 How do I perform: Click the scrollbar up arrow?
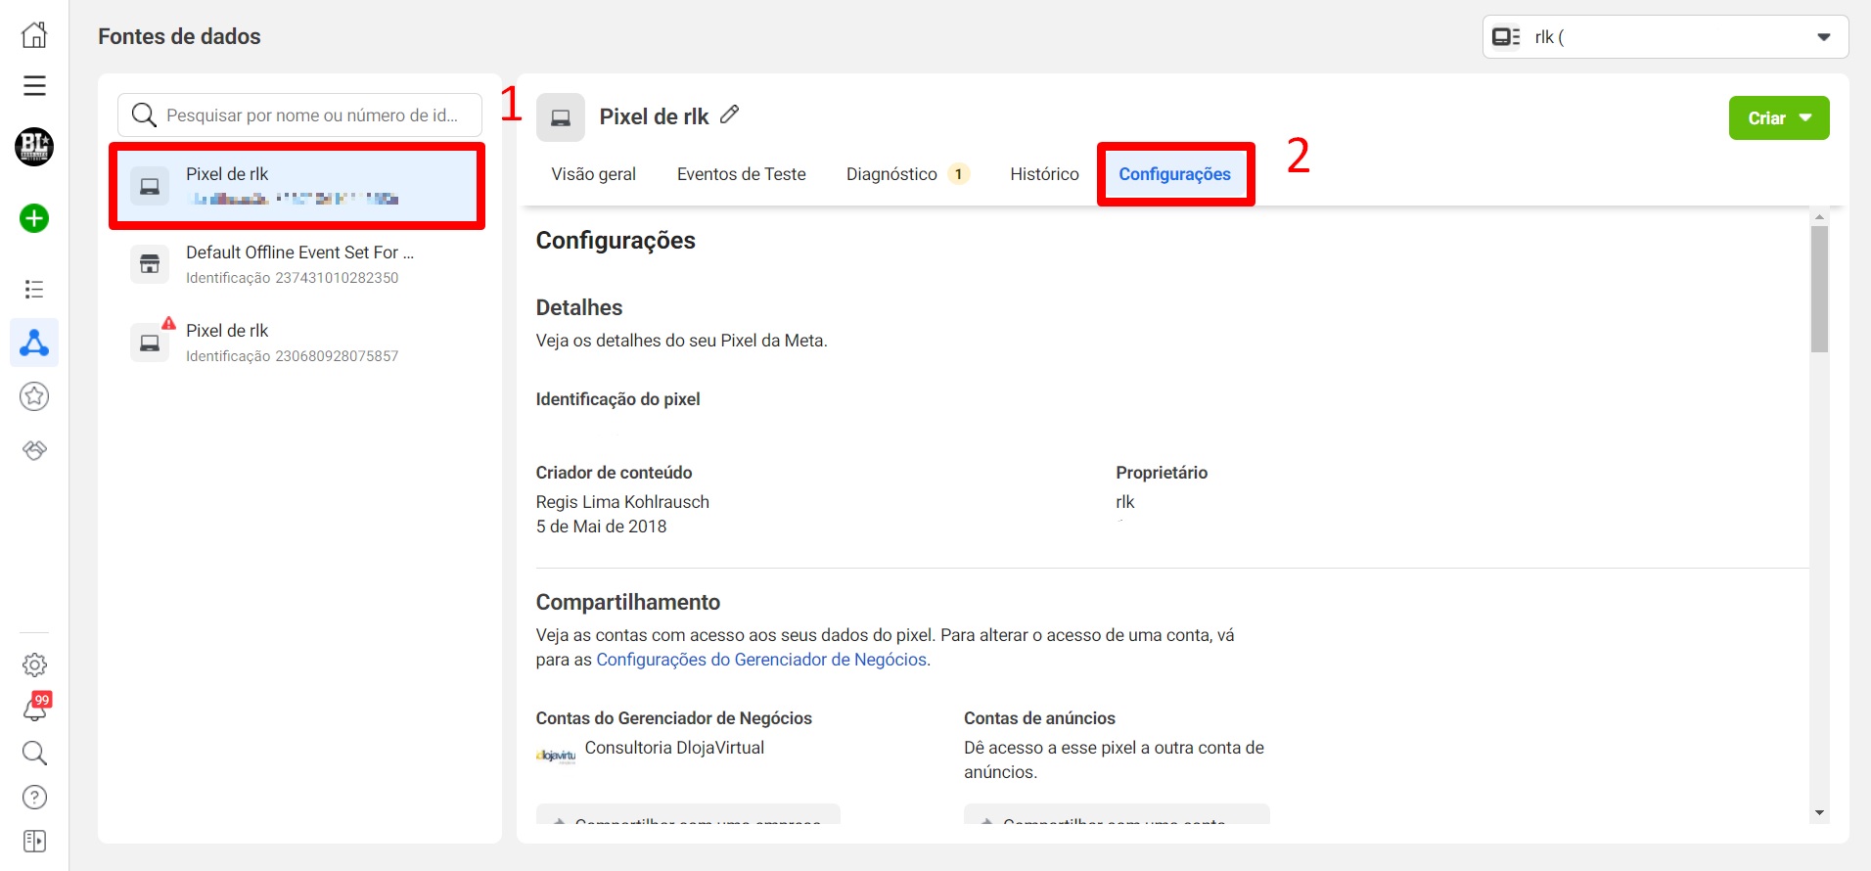pyautogui.click(x=1819, y=217)
